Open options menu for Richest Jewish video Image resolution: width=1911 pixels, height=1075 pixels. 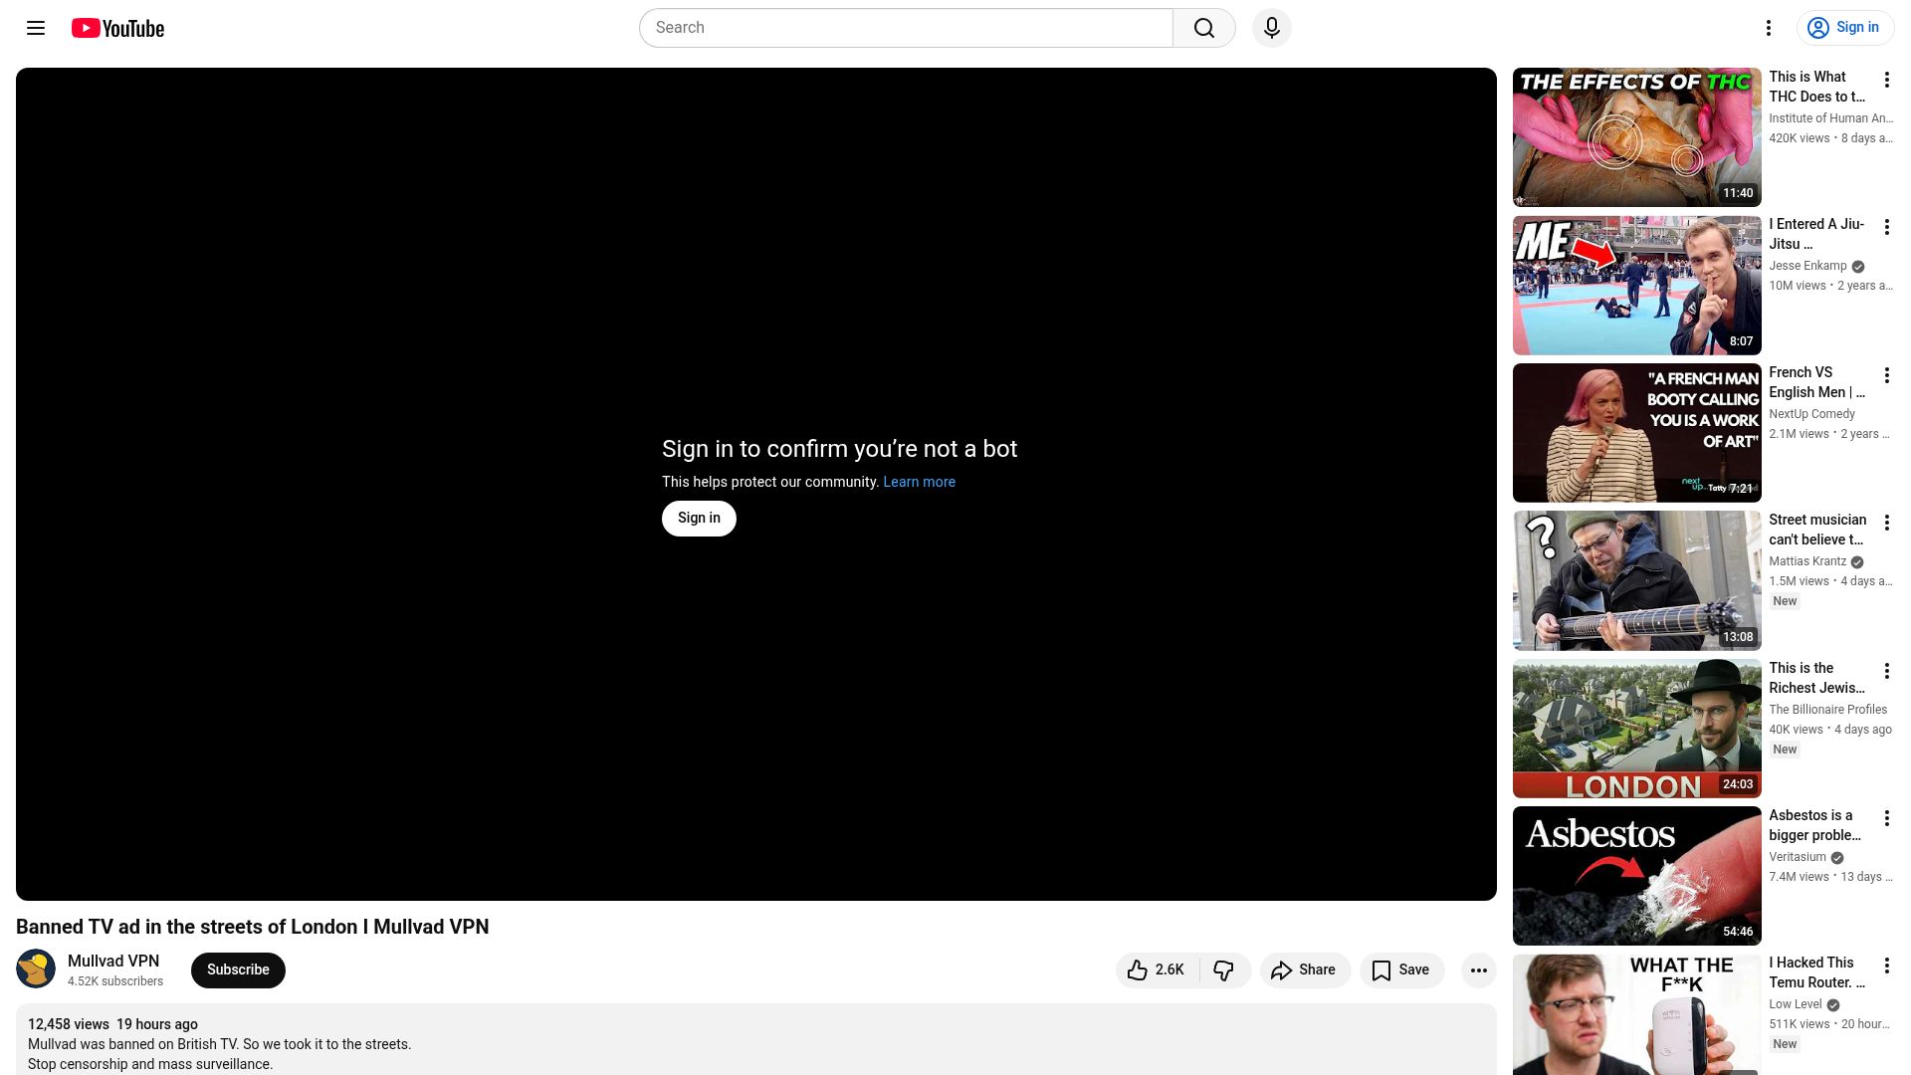tap(1886, 671)
